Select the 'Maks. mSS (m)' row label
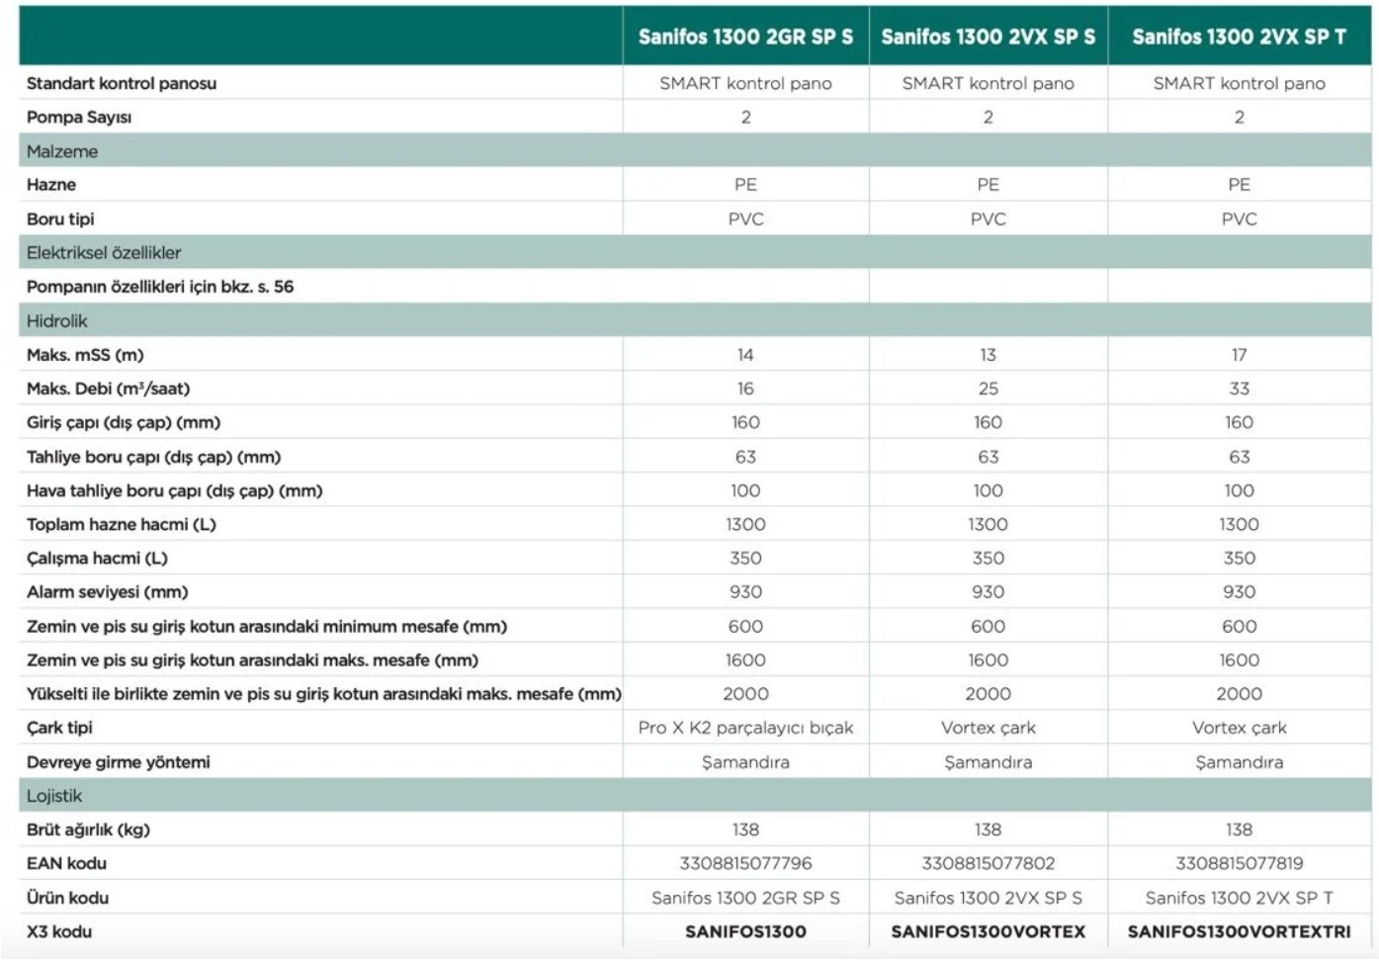The image size is (1379, 965). [x=85, y=354]
